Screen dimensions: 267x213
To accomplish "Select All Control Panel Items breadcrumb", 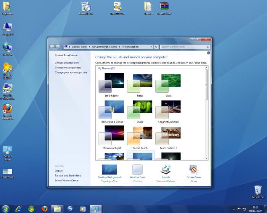I will [104, 47].
